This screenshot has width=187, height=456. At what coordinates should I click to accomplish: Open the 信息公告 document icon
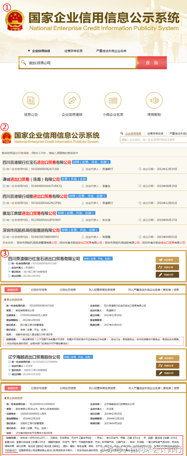[31, 100]
